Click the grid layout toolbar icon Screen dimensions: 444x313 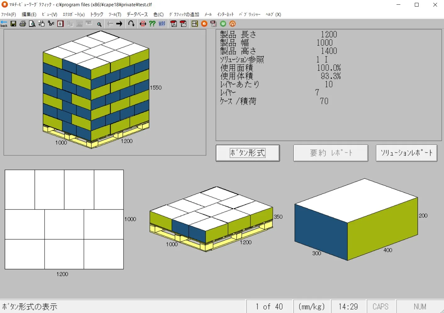[x=195, y=24]
